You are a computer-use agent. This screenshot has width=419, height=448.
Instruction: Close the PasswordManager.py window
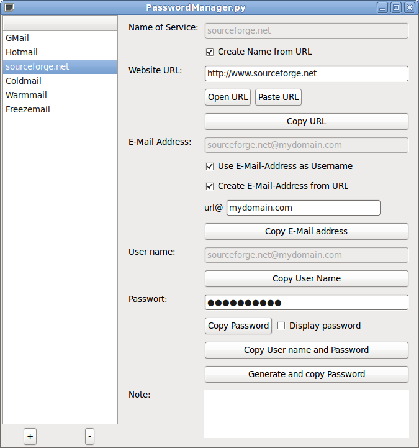coord(410,7)
